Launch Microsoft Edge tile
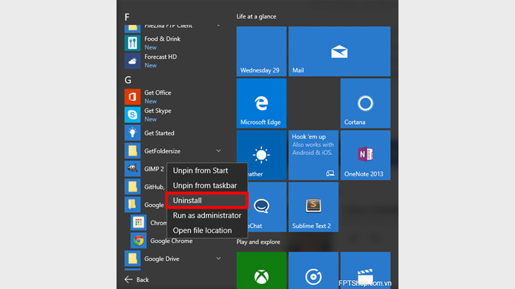 coord(261,103)
